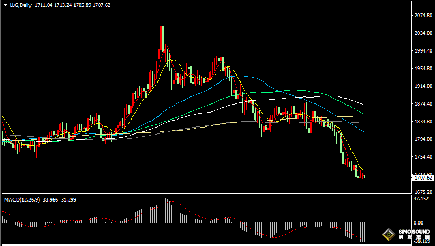The image size is (435, 246).
Task: Click the MACD scale value 47.152
Action: click(x=421, y=199)
